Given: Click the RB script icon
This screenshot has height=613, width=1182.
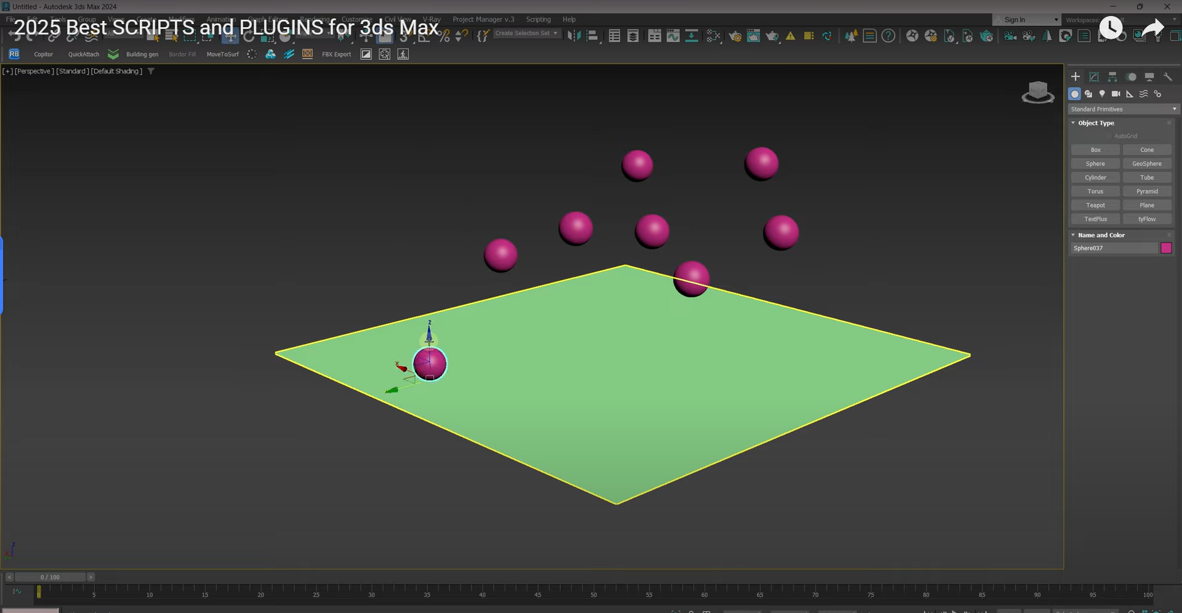Looking at the screenshot, I should (x=14, y=54).
